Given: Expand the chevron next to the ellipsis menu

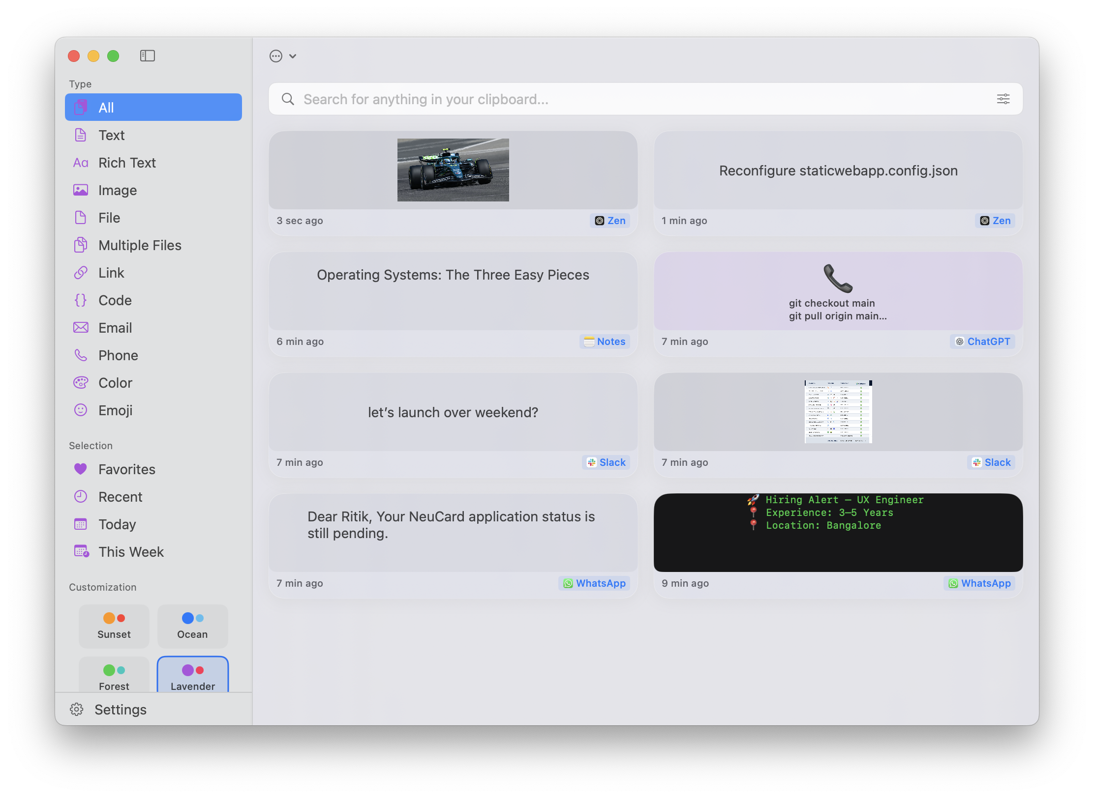Looking at the screenshot, I should point(293,56).
